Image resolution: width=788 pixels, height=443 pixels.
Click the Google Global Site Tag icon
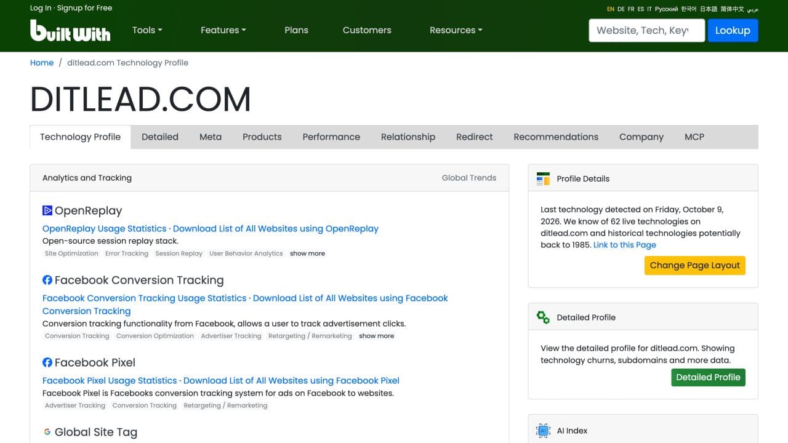click(x=47, y=432)
